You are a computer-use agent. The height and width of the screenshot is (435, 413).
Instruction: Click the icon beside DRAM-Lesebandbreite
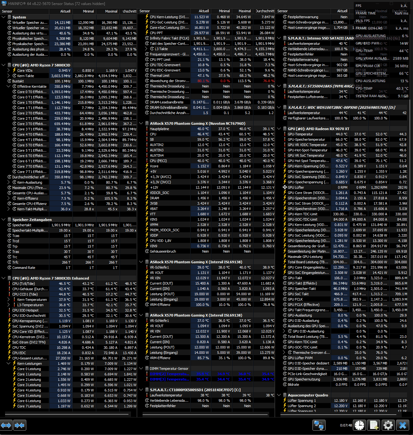click(x=147, y=102)
